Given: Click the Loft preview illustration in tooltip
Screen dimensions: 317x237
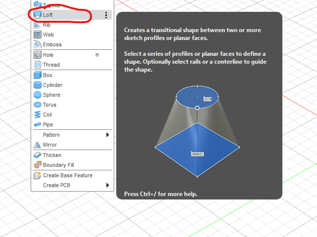Looking at the screenshot, I should (197, 130).
